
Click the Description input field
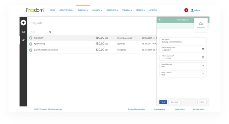point(183,41)
